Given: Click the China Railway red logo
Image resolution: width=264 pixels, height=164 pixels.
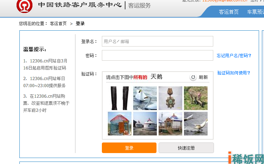Looking at the screenshot, I should 24,6.
